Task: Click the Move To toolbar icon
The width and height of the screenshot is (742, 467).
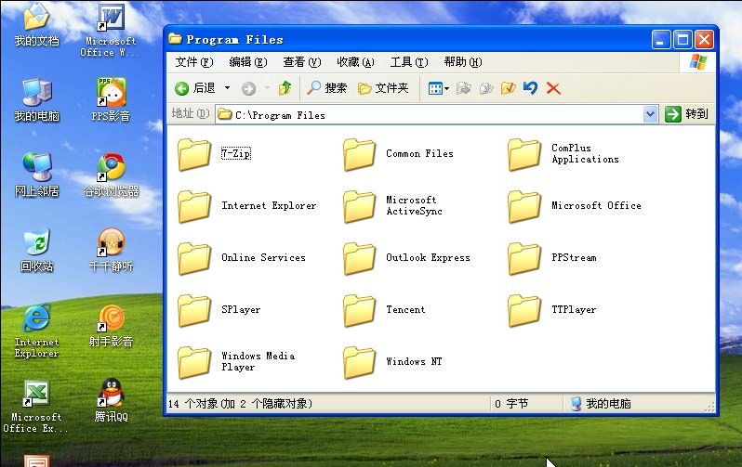Action: coord(463,88)
